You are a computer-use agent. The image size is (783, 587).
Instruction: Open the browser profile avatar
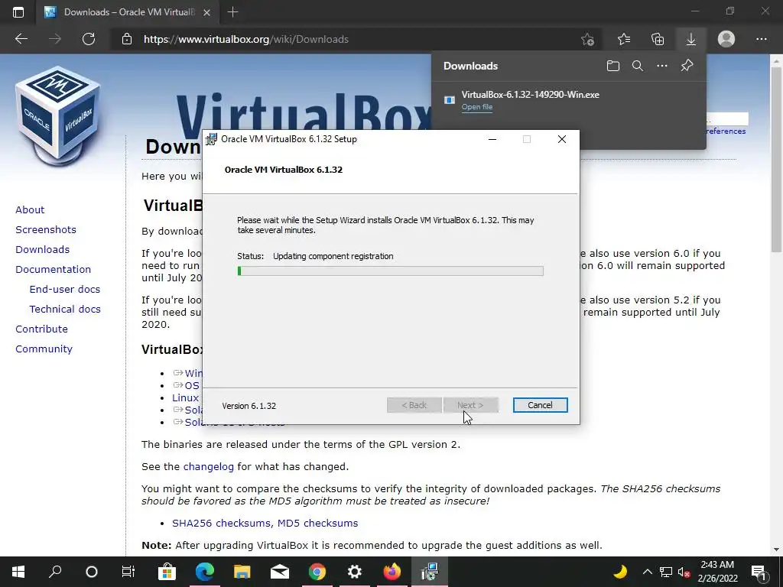click(x=726, y=39)
